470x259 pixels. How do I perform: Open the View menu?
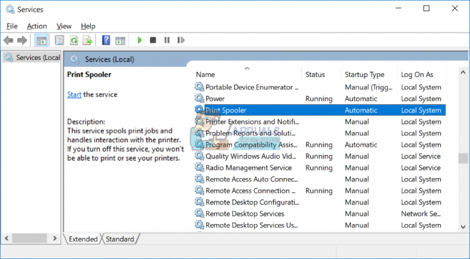point(64,26)
